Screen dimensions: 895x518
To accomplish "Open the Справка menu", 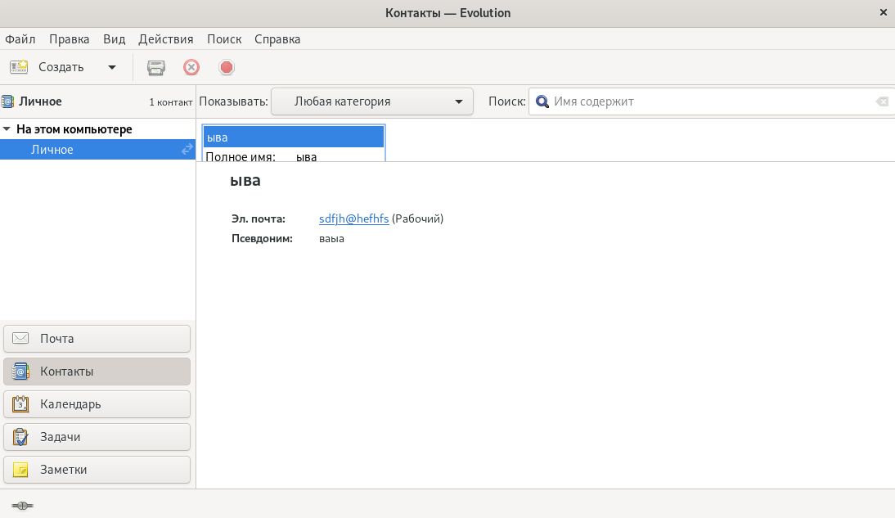I will (x=277, y=38).
